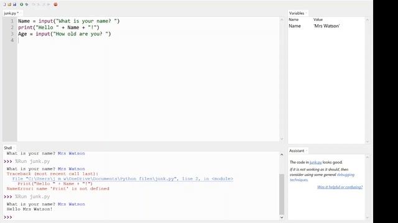Close the junk.py tab with its x
Viewport: 398px width, 223px height.
tap(21, 13)
